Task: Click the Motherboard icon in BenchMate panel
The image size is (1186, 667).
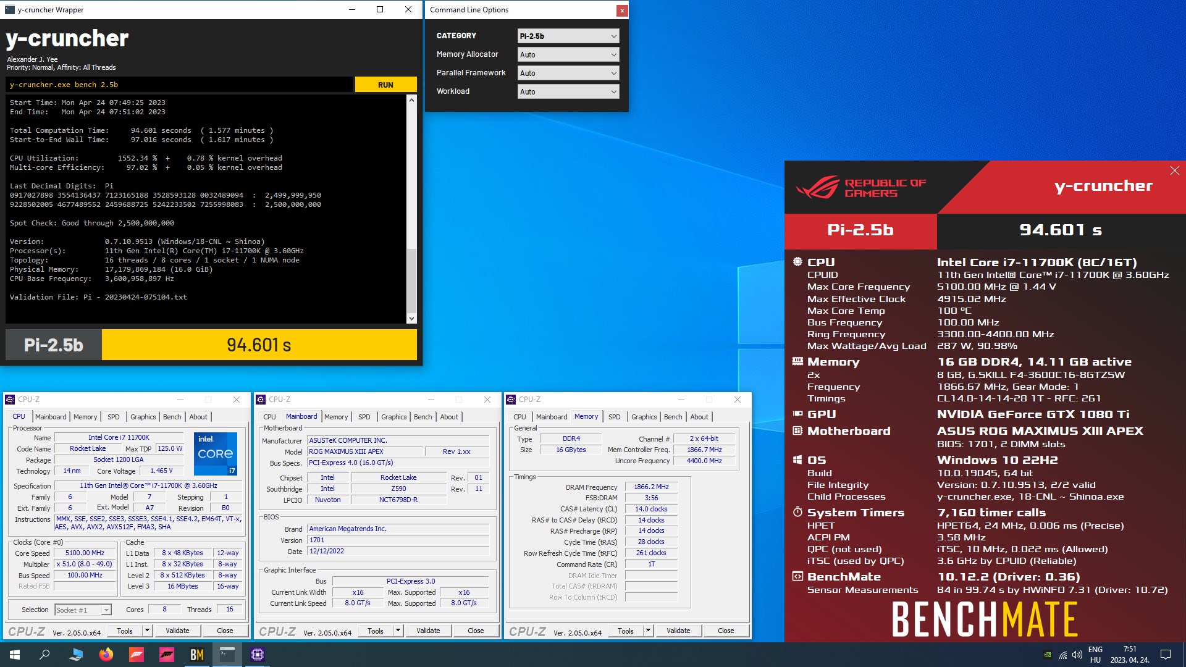Action: (797, 430)
